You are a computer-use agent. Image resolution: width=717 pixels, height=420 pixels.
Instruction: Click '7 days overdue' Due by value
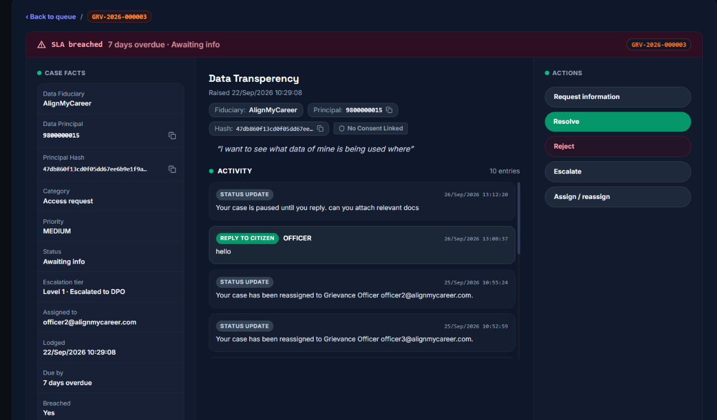(x=67, y=383)
